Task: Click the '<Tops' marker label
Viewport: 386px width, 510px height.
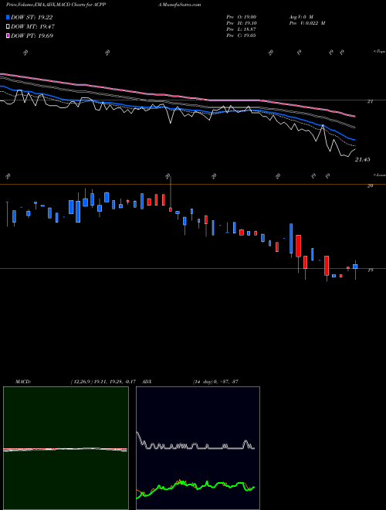Action: pos(380,52)
